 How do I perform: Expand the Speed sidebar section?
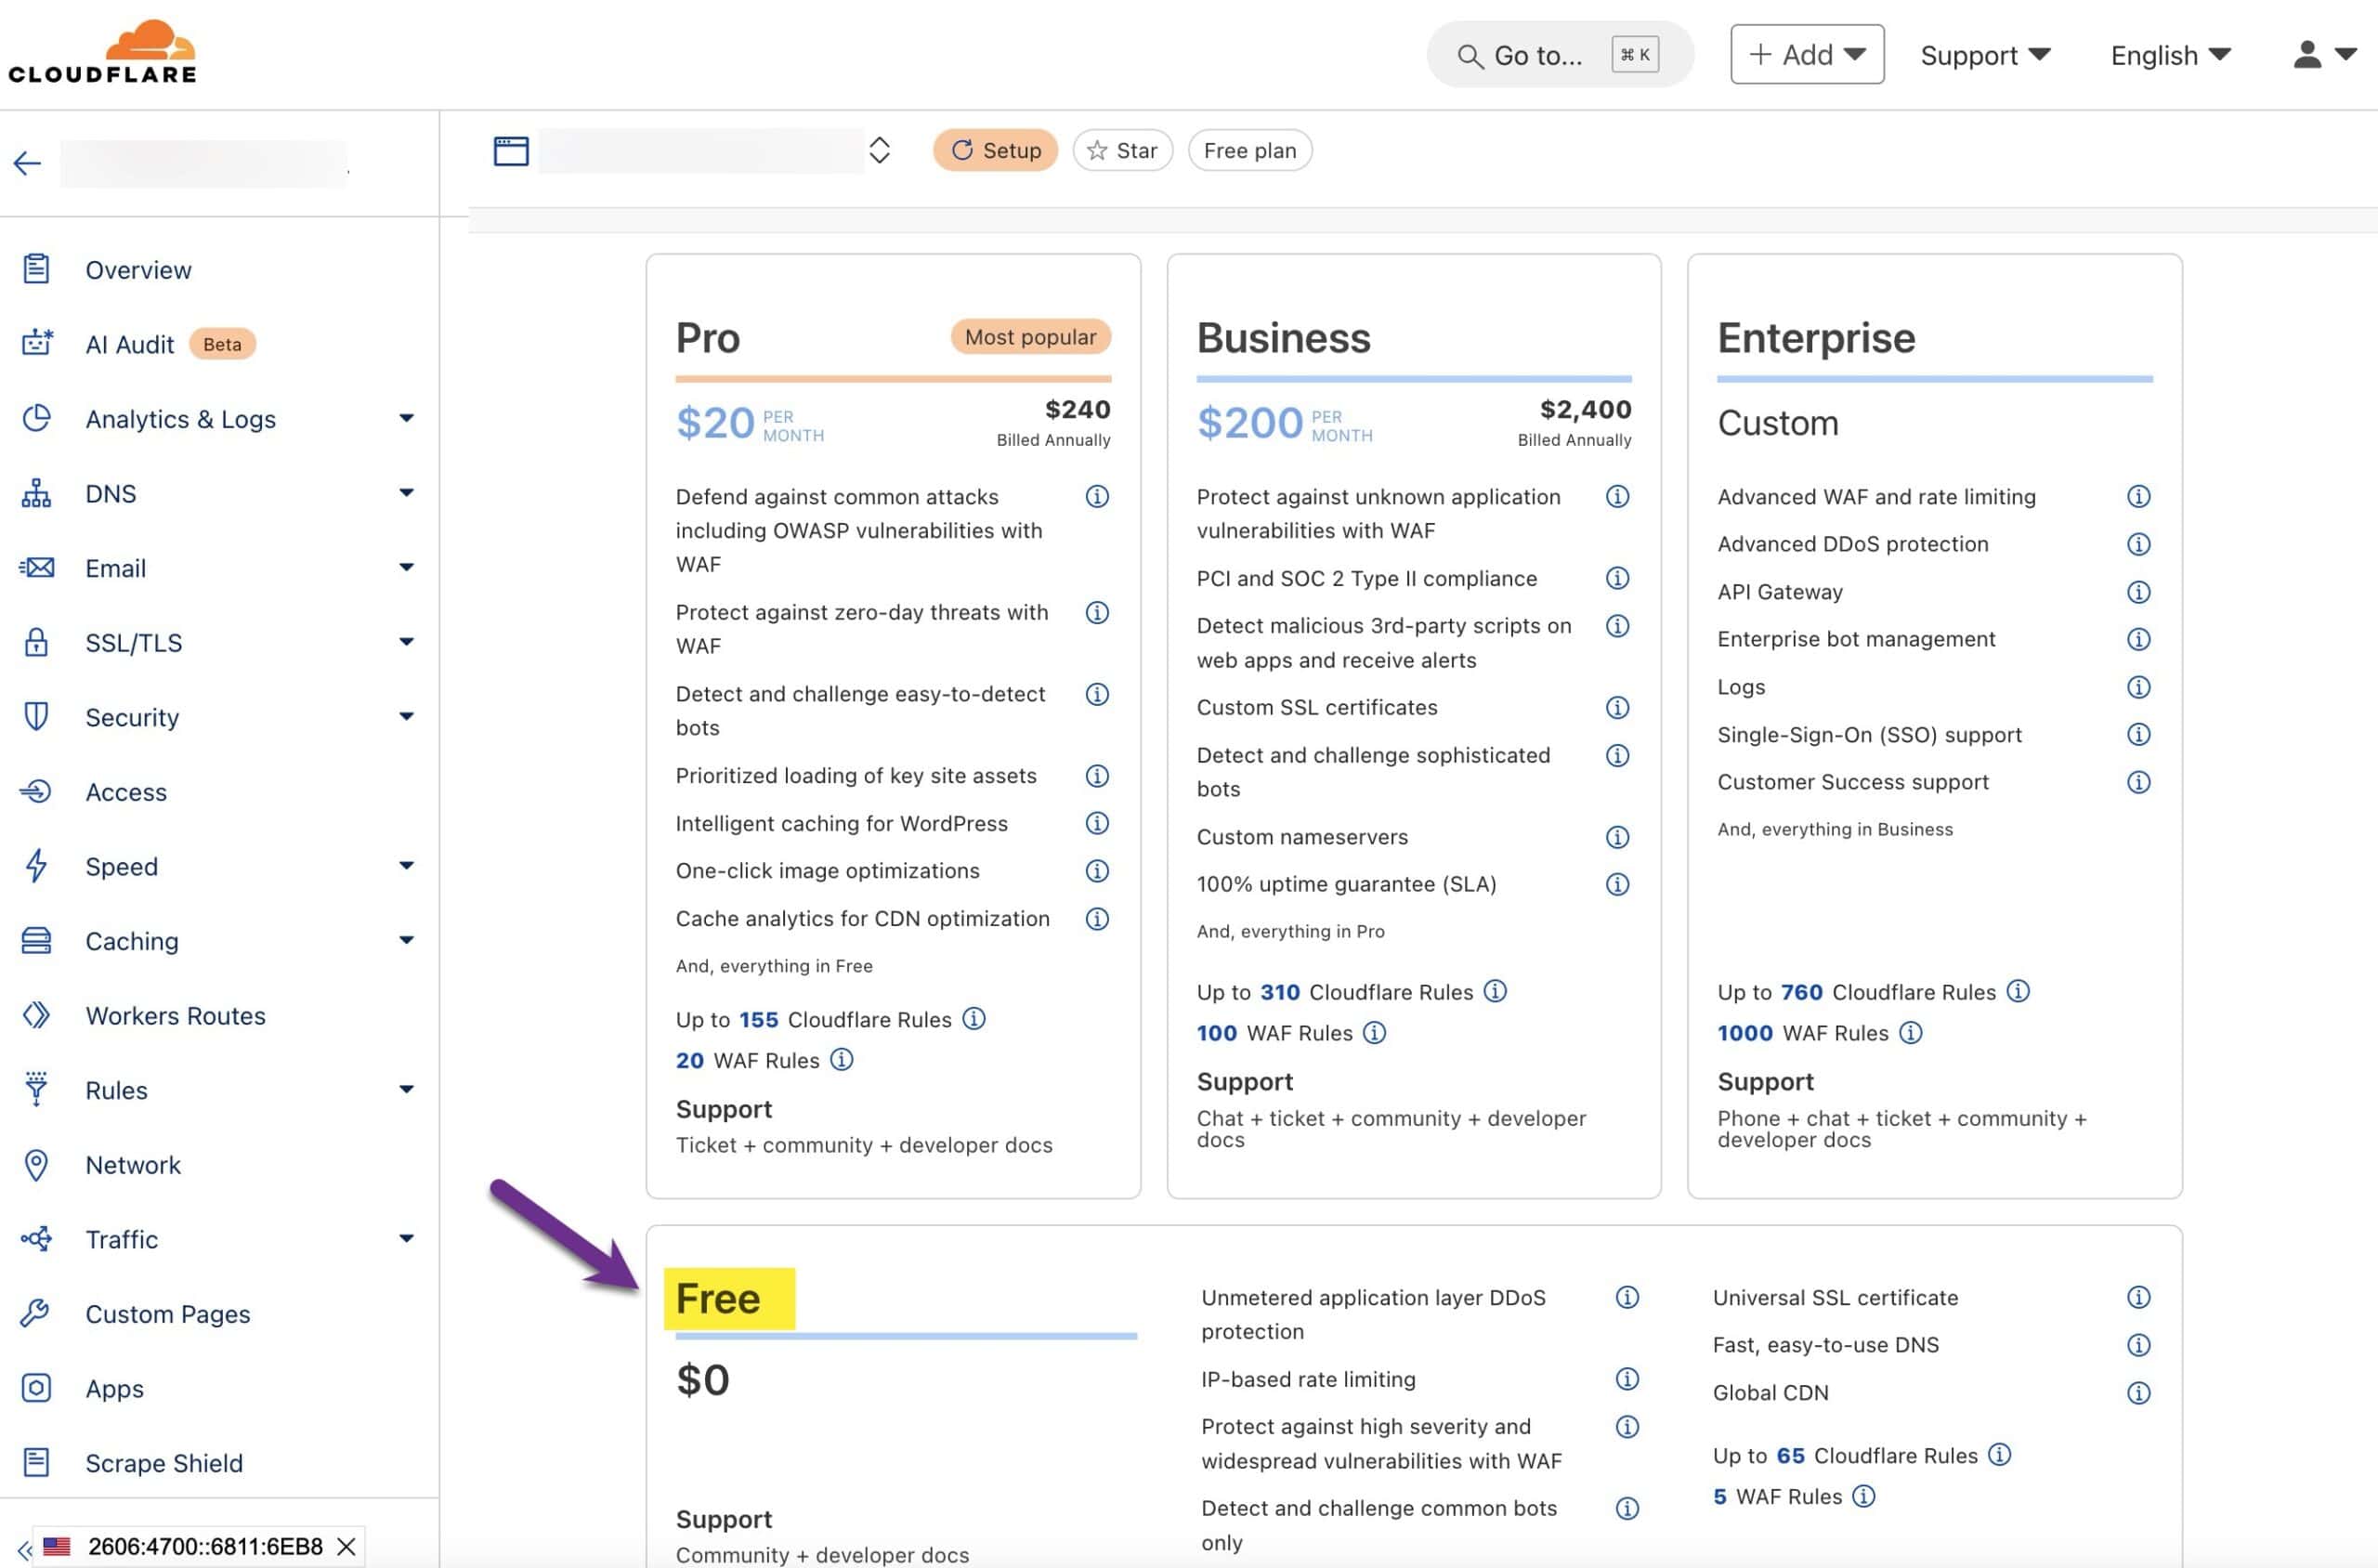pyautogui.click(x=406, y=866)
